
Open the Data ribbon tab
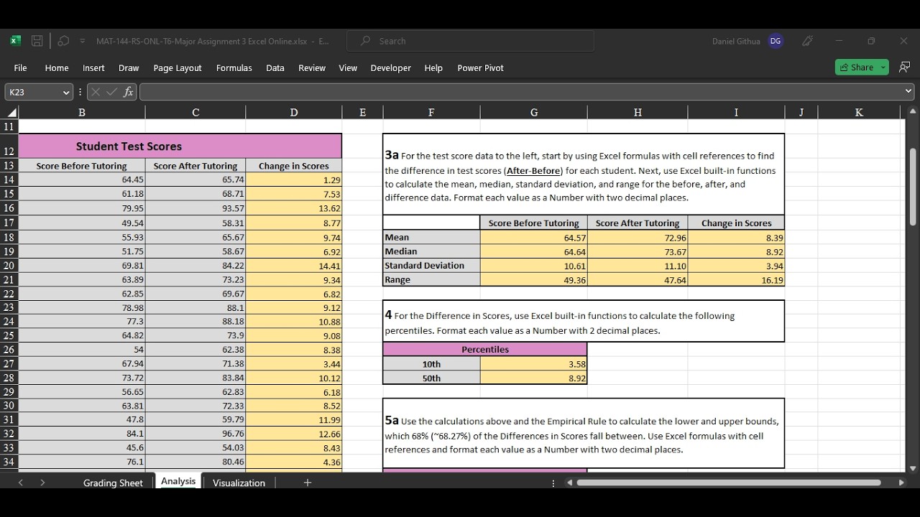click(x=275, y=67)
